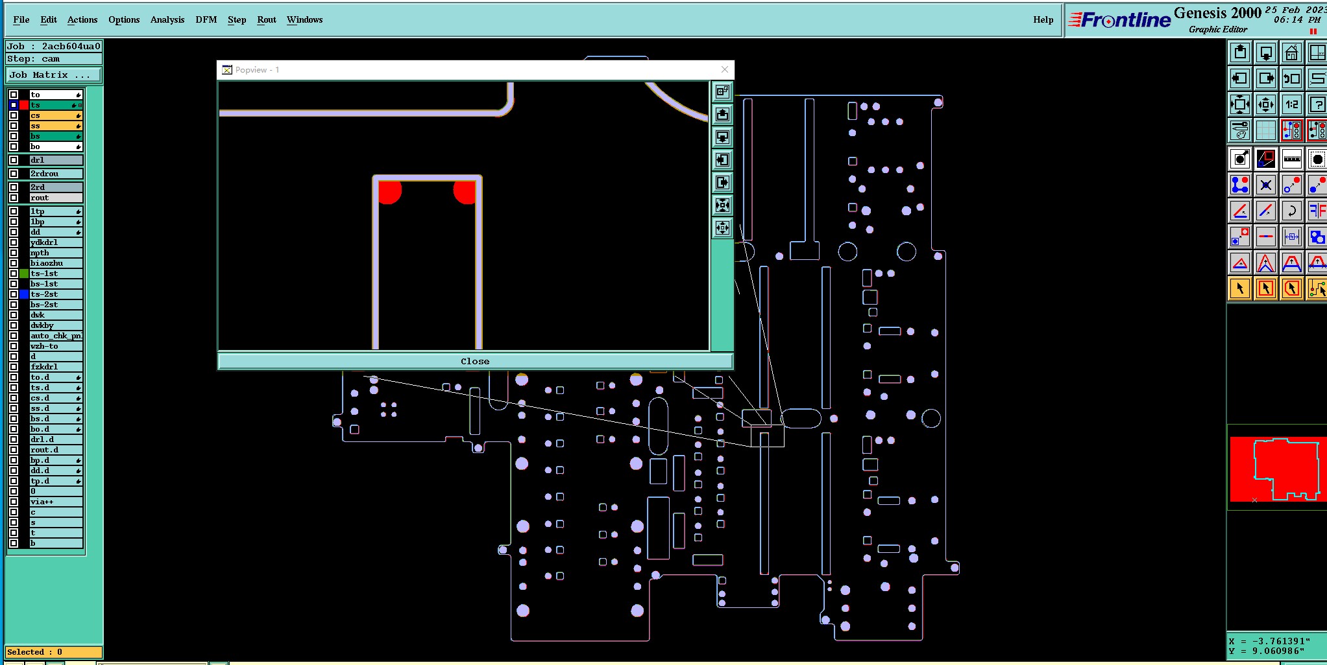
Task: Click the Popview pan down icon
Action: coord(722,137)
